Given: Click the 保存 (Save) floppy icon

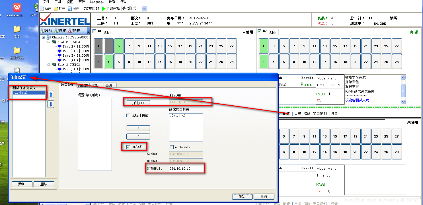Looking at the screenshot, I should point(70,9).
